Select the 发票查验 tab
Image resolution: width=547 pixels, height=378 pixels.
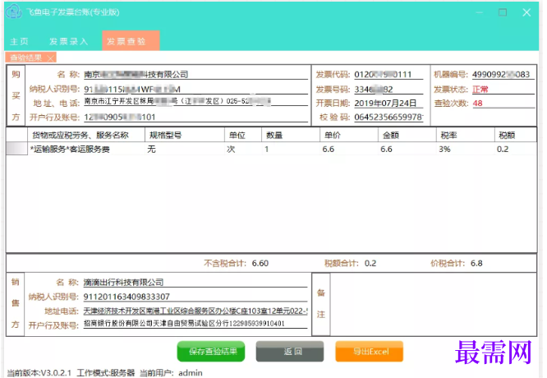131,41
